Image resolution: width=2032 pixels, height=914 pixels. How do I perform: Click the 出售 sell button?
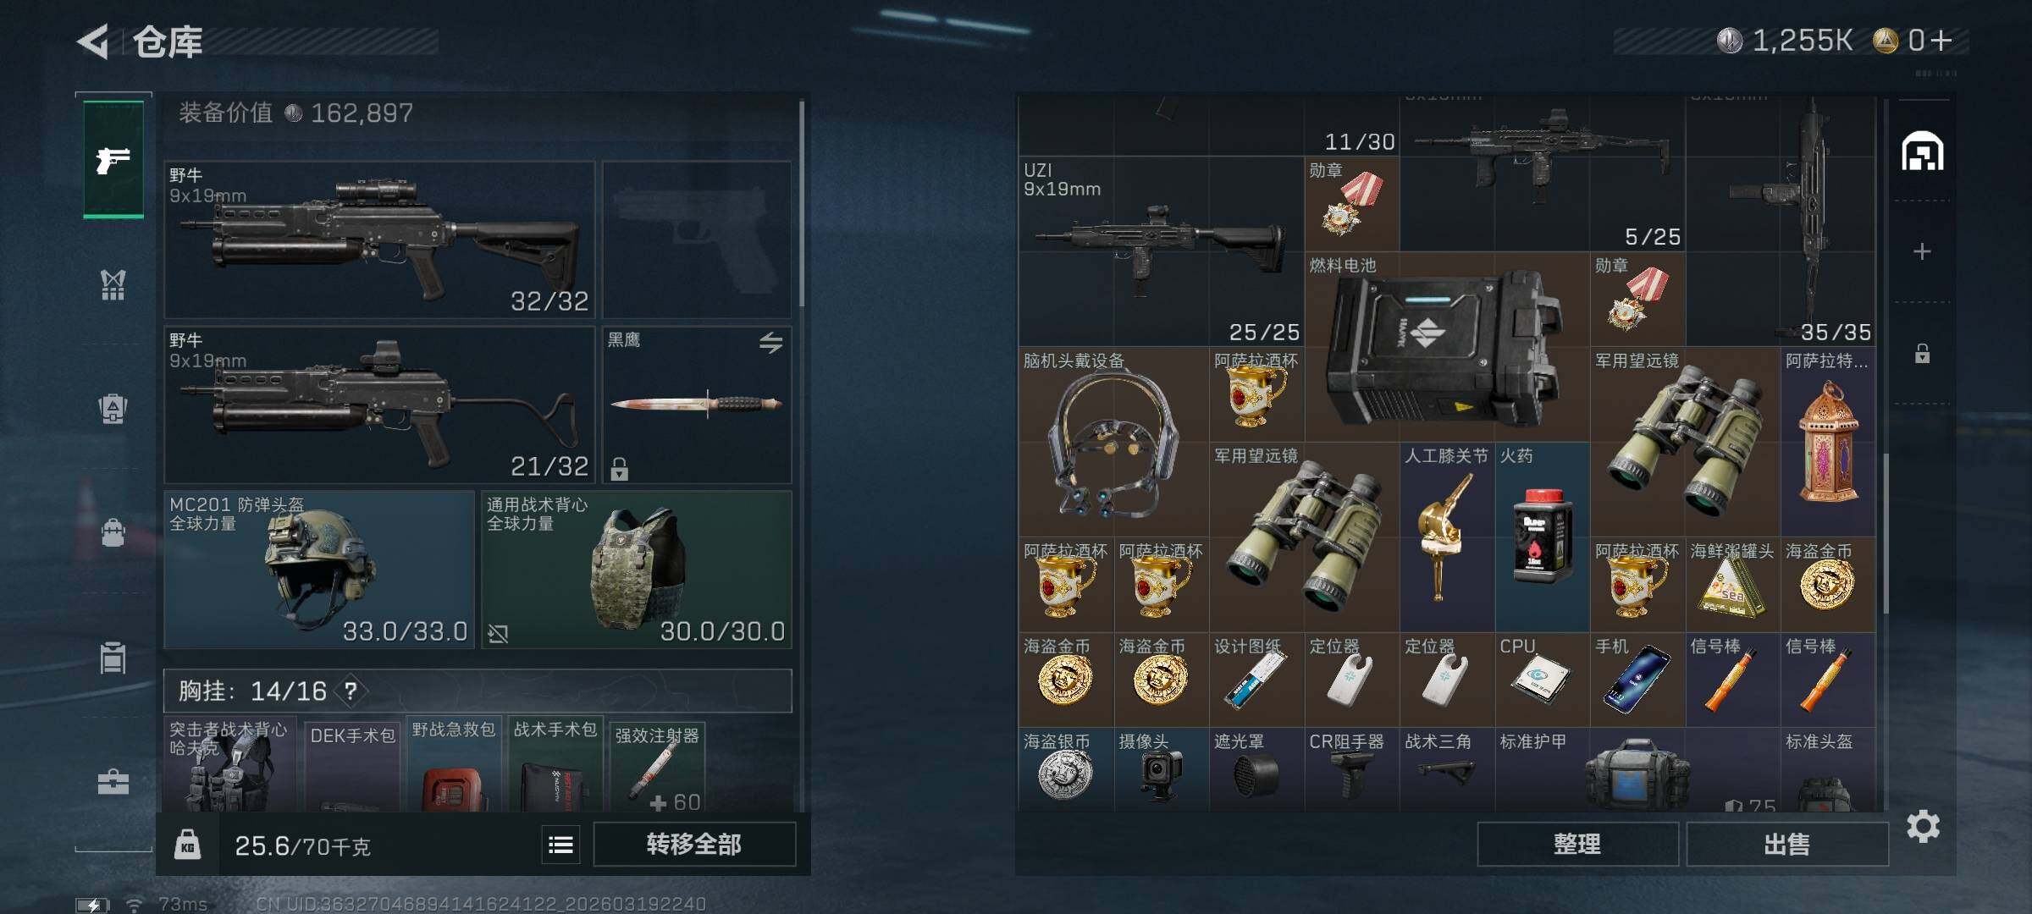click(1787, 844)
